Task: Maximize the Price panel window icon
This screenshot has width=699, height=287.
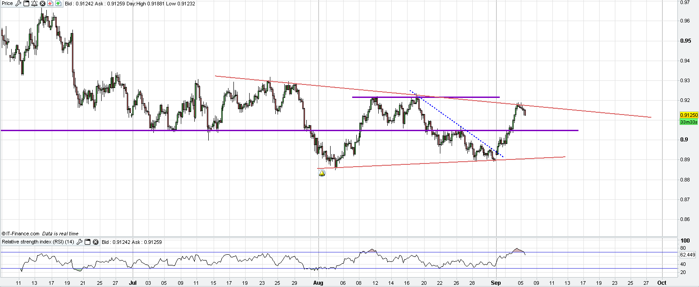Action: coord(26,4)
